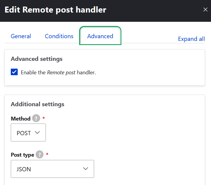Click the Method help question mark icon
The width and height of the screenshot is (211, 185).
pos(36,118)
